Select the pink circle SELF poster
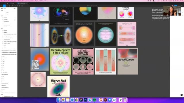 coord(38,80)
